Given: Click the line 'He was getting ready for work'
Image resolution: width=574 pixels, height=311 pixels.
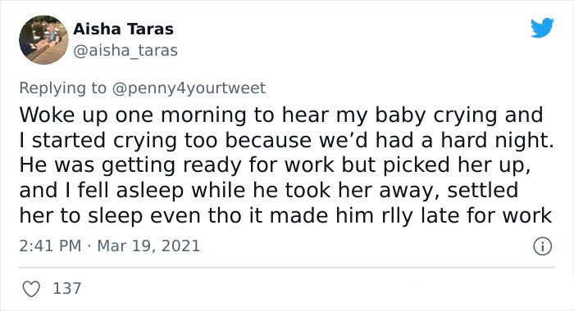Looking at the screenshot, I should [275, 165].
